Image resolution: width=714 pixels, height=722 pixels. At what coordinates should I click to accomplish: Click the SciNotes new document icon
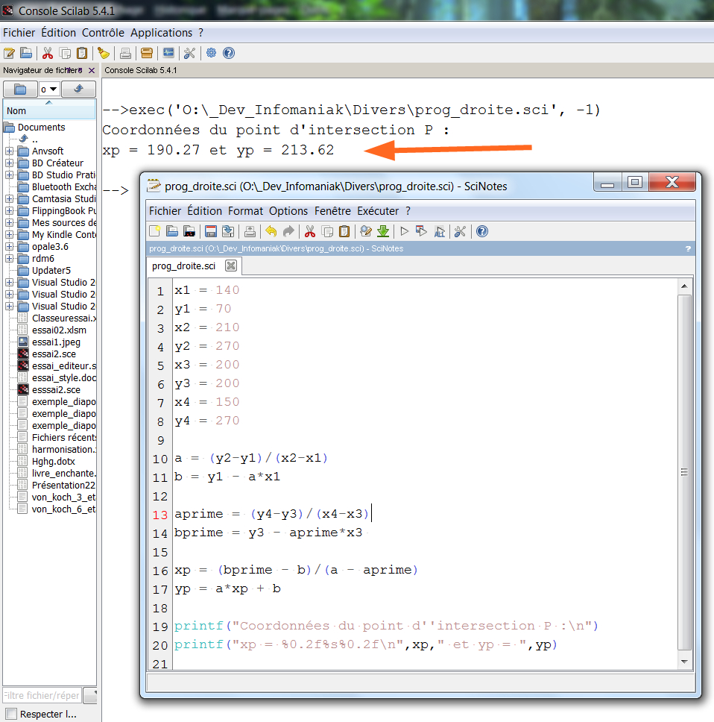click(155, 231)
